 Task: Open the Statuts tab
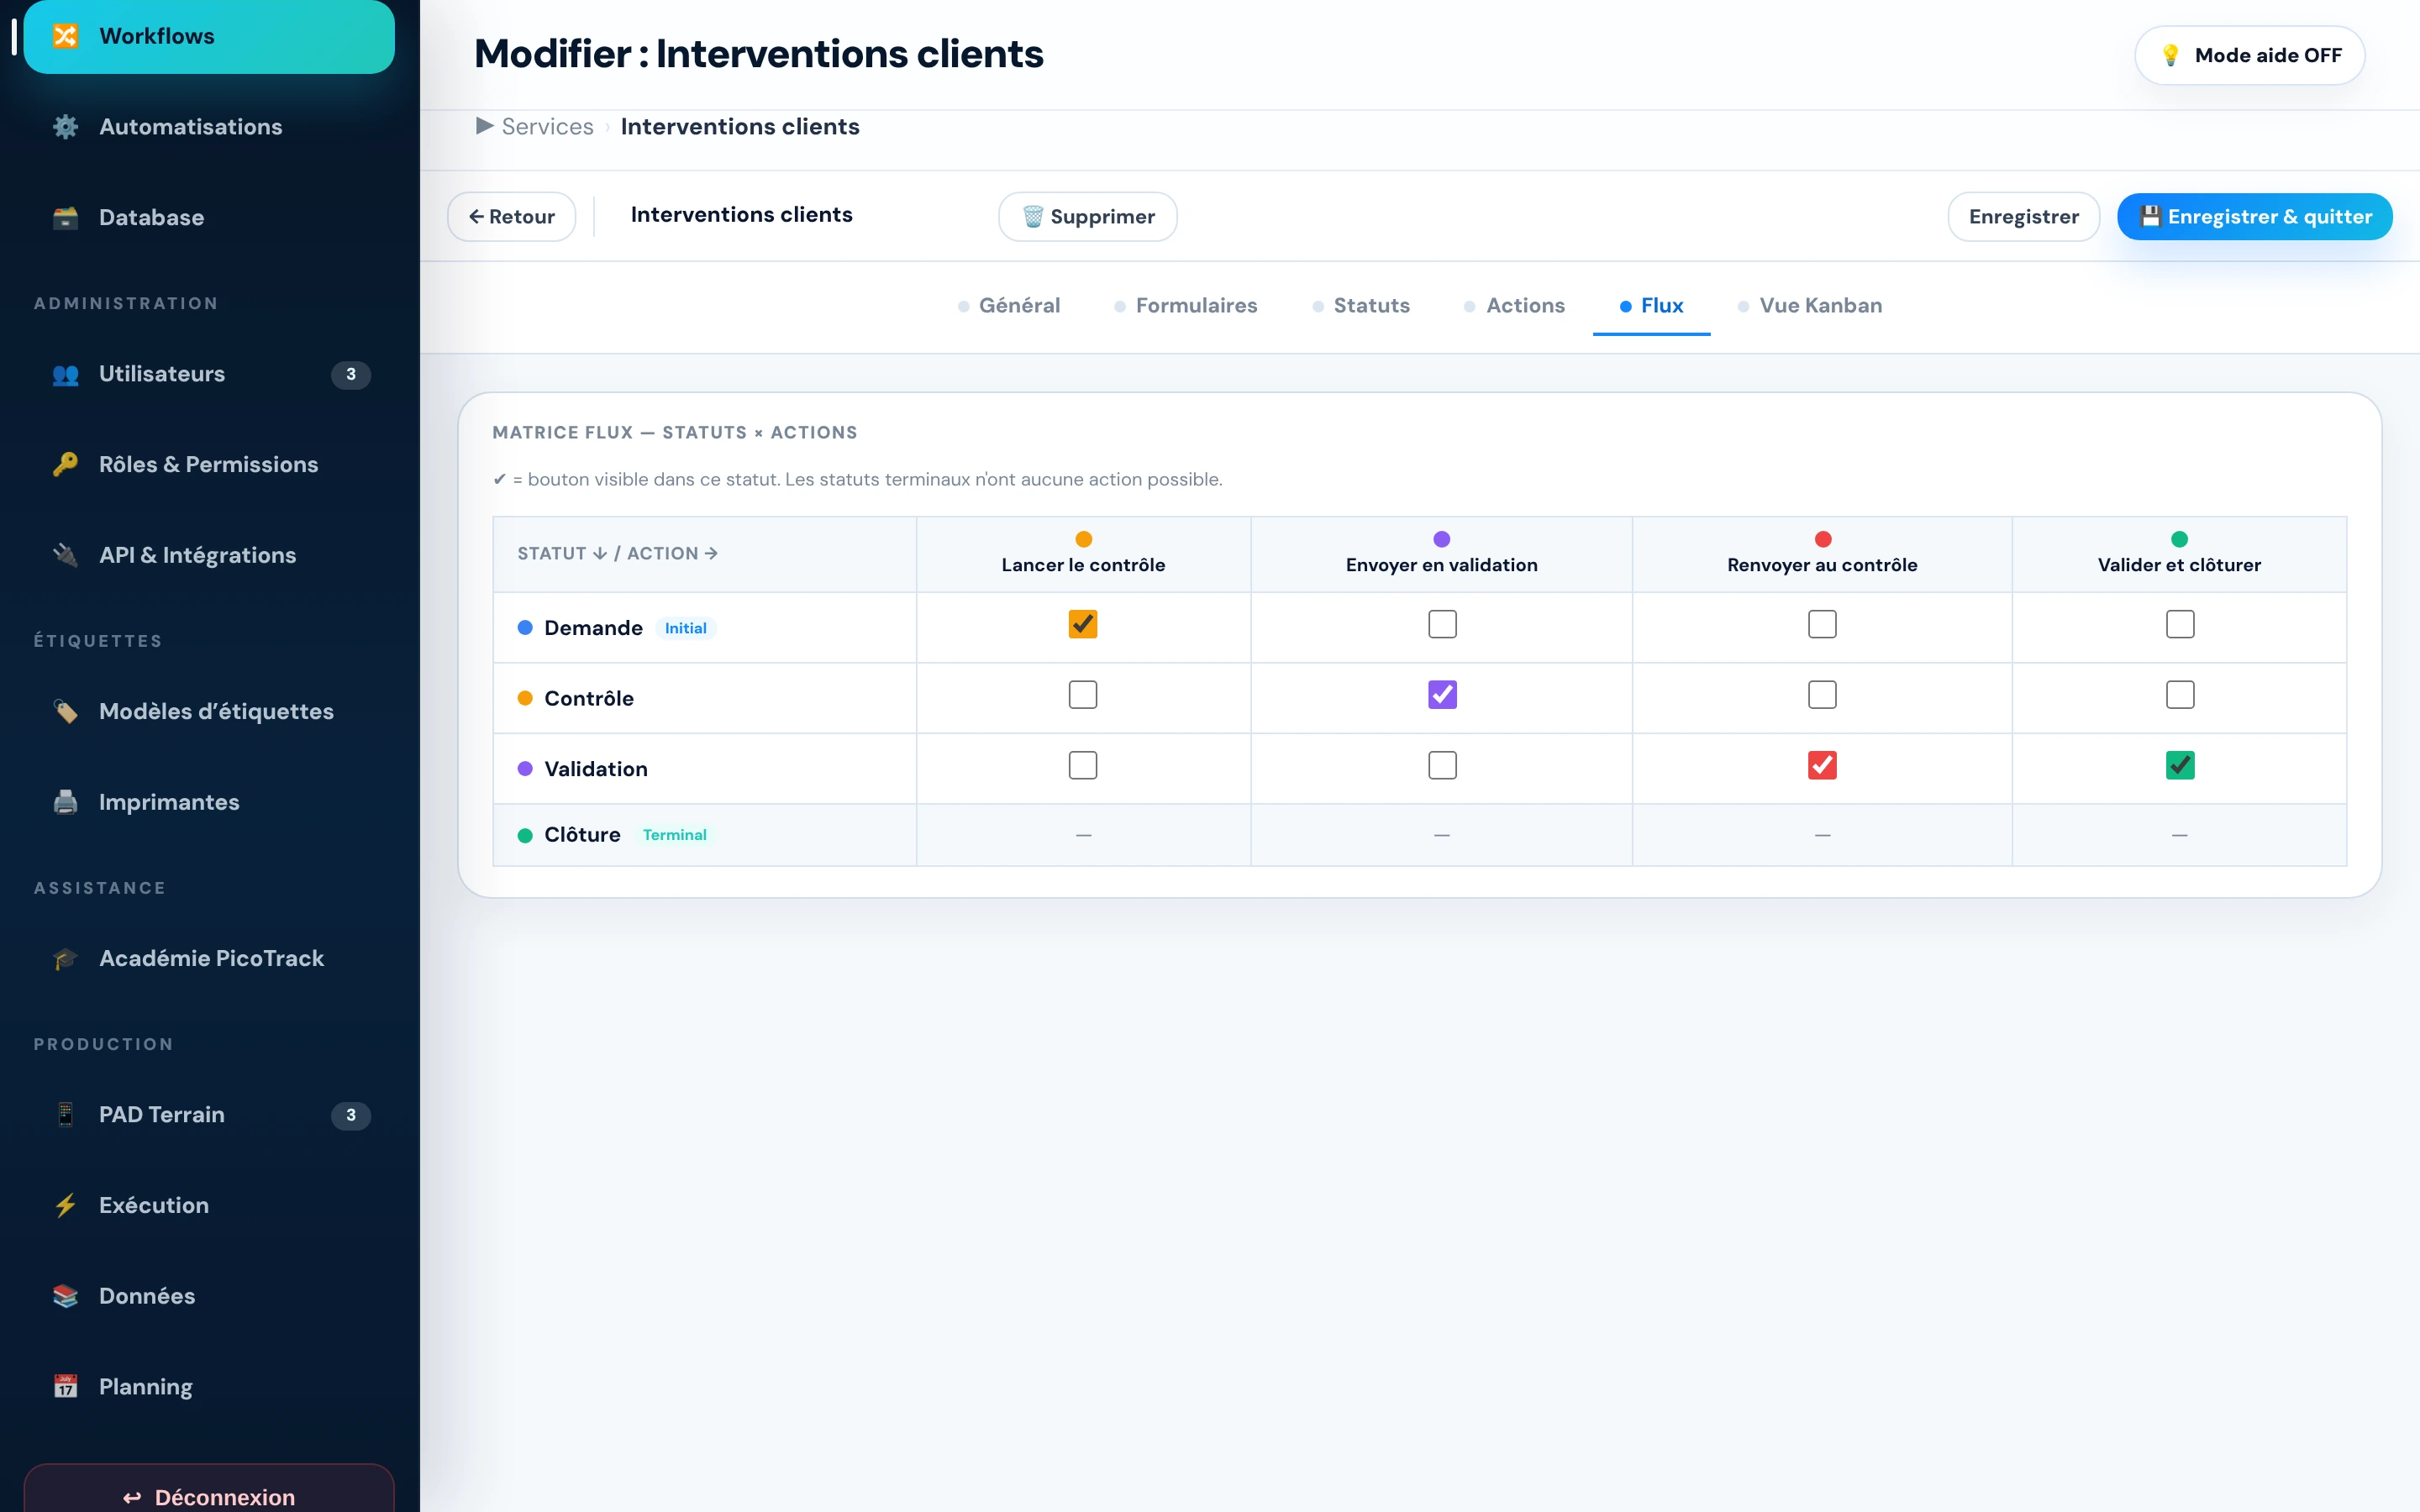coord(1361,306)
